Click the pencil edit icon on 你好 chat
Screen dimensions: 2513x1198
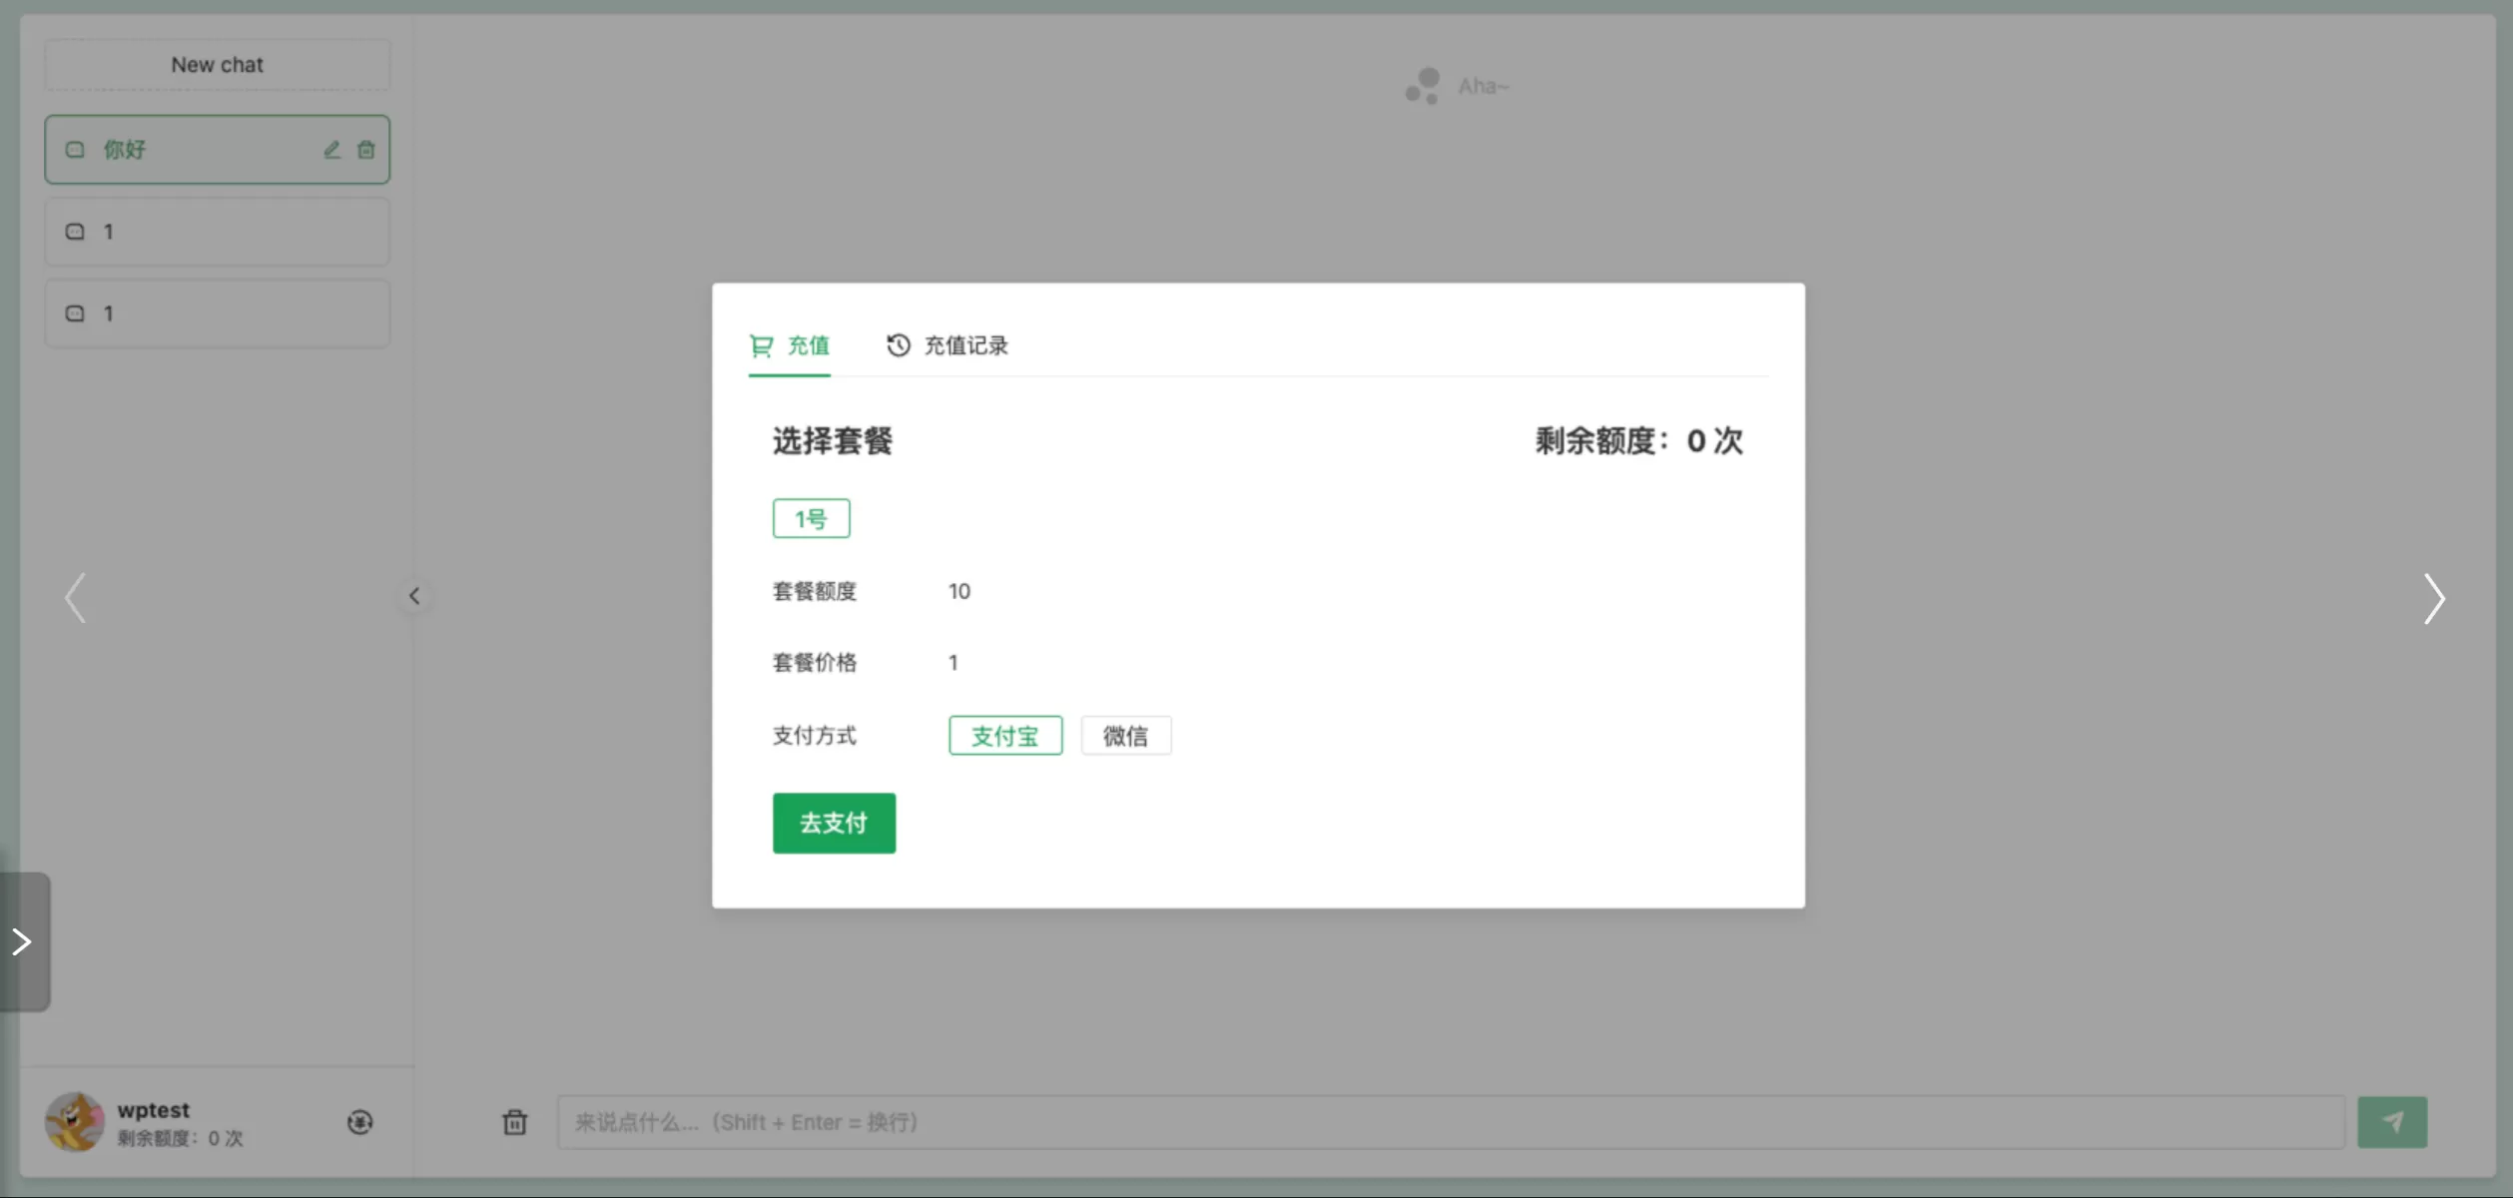pyautogui.click(x=331, y=150)
